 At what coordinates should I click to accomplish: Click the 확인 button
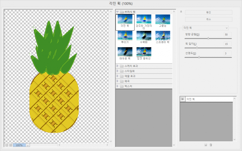tap(208, 13)
